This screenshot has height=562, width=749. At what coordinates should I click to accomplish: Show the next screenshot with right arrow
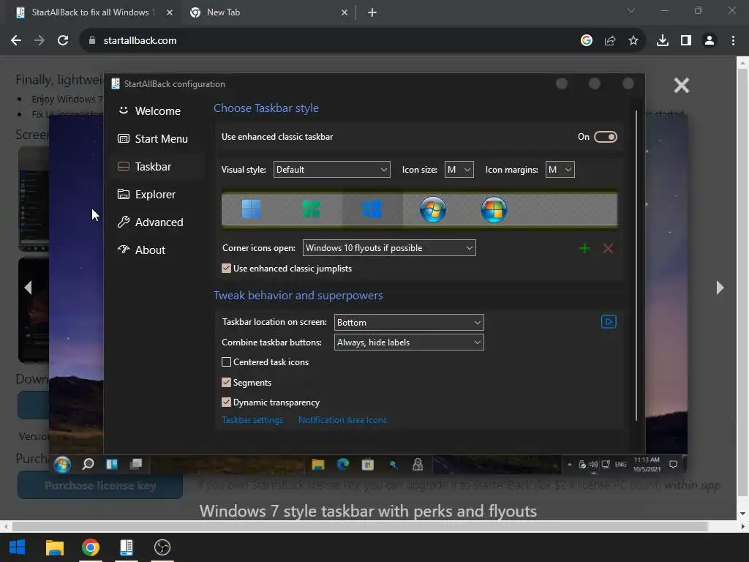720,288
